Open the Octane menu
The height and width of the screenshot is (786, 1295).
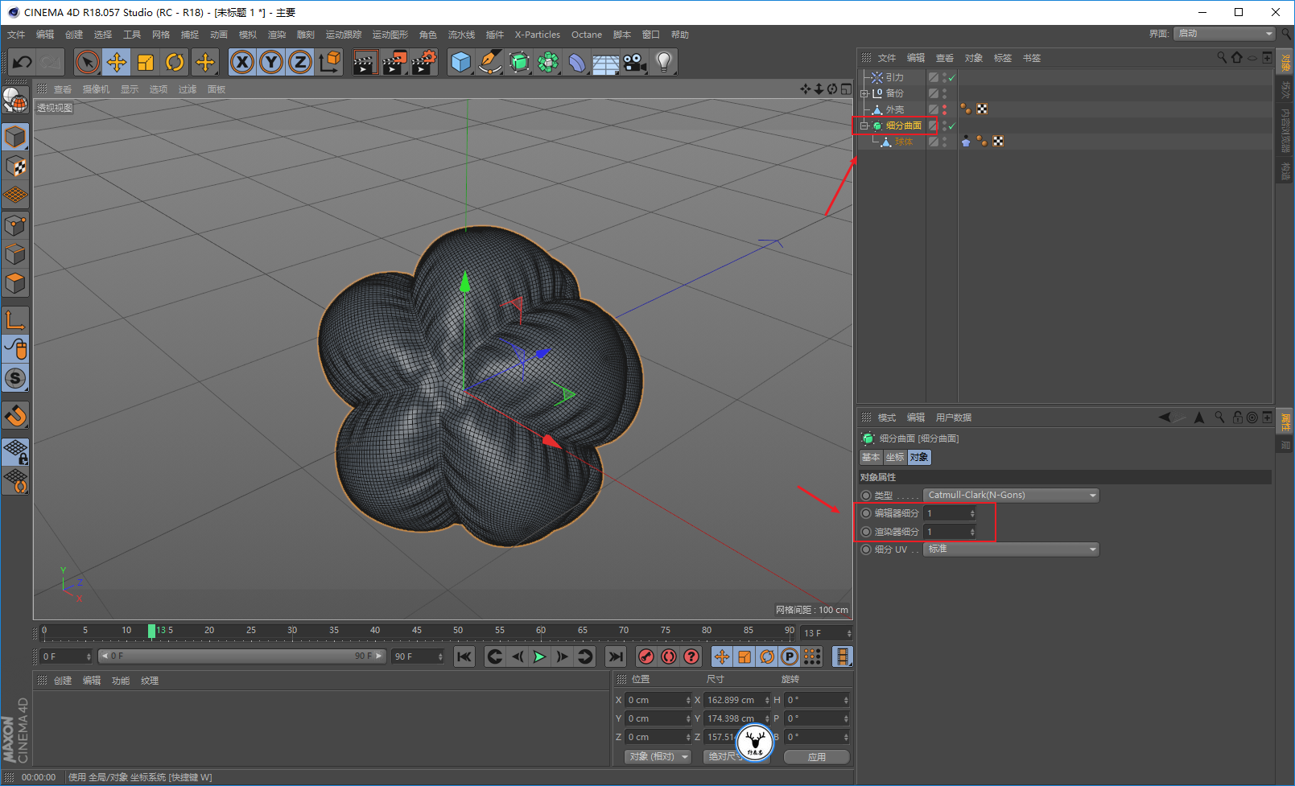tap(587, 35)
